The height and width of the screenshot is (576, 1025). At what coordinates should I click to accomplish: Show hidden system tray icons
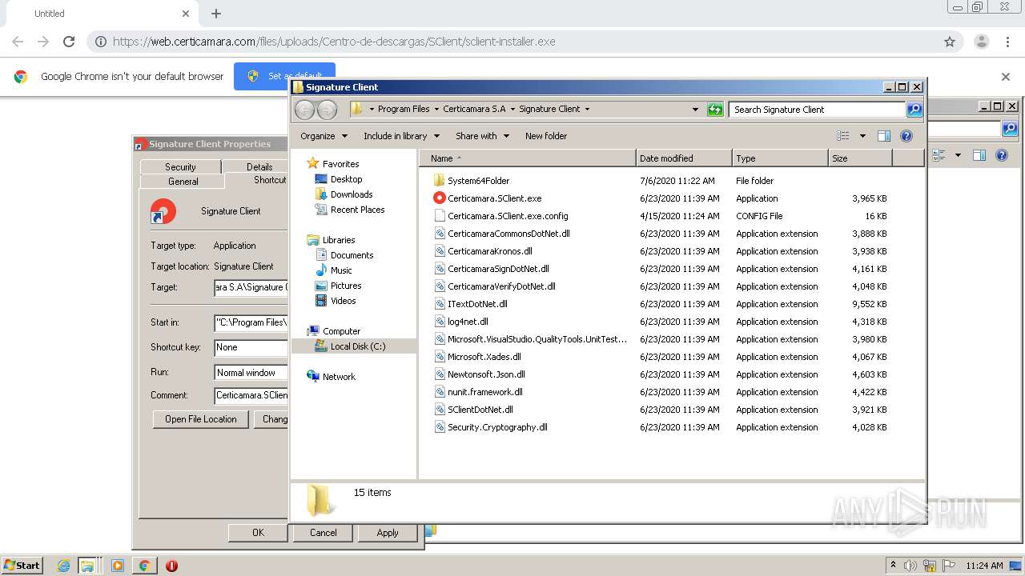[x=894, y=566]
